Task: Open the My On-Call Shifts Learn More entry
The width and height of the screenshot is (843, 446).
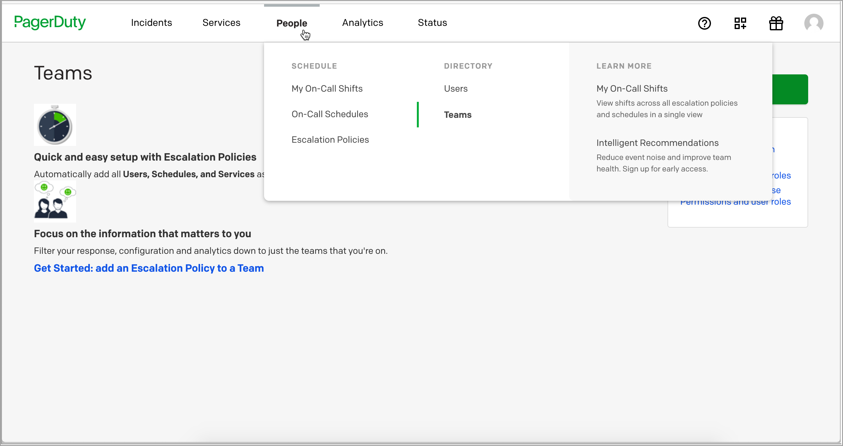Action: pos(632,88)
